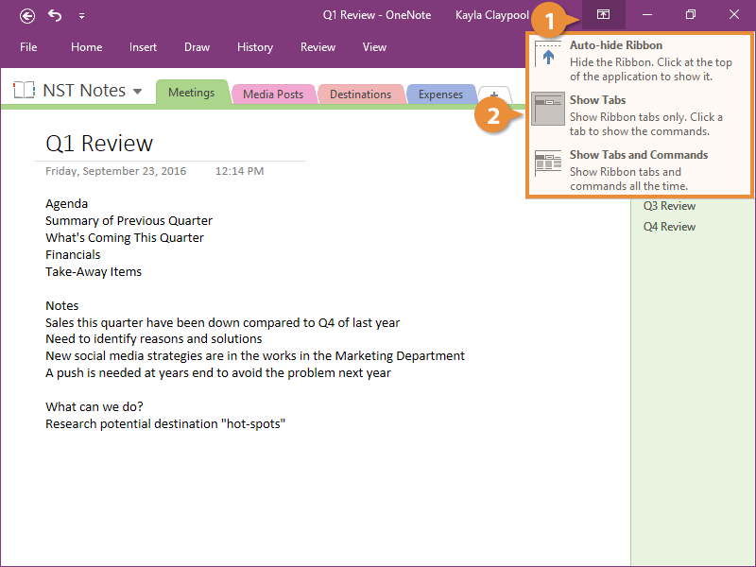756x567 pixels.
Task: Click the Q1 Review page title field
Action: tap(99, 144)
